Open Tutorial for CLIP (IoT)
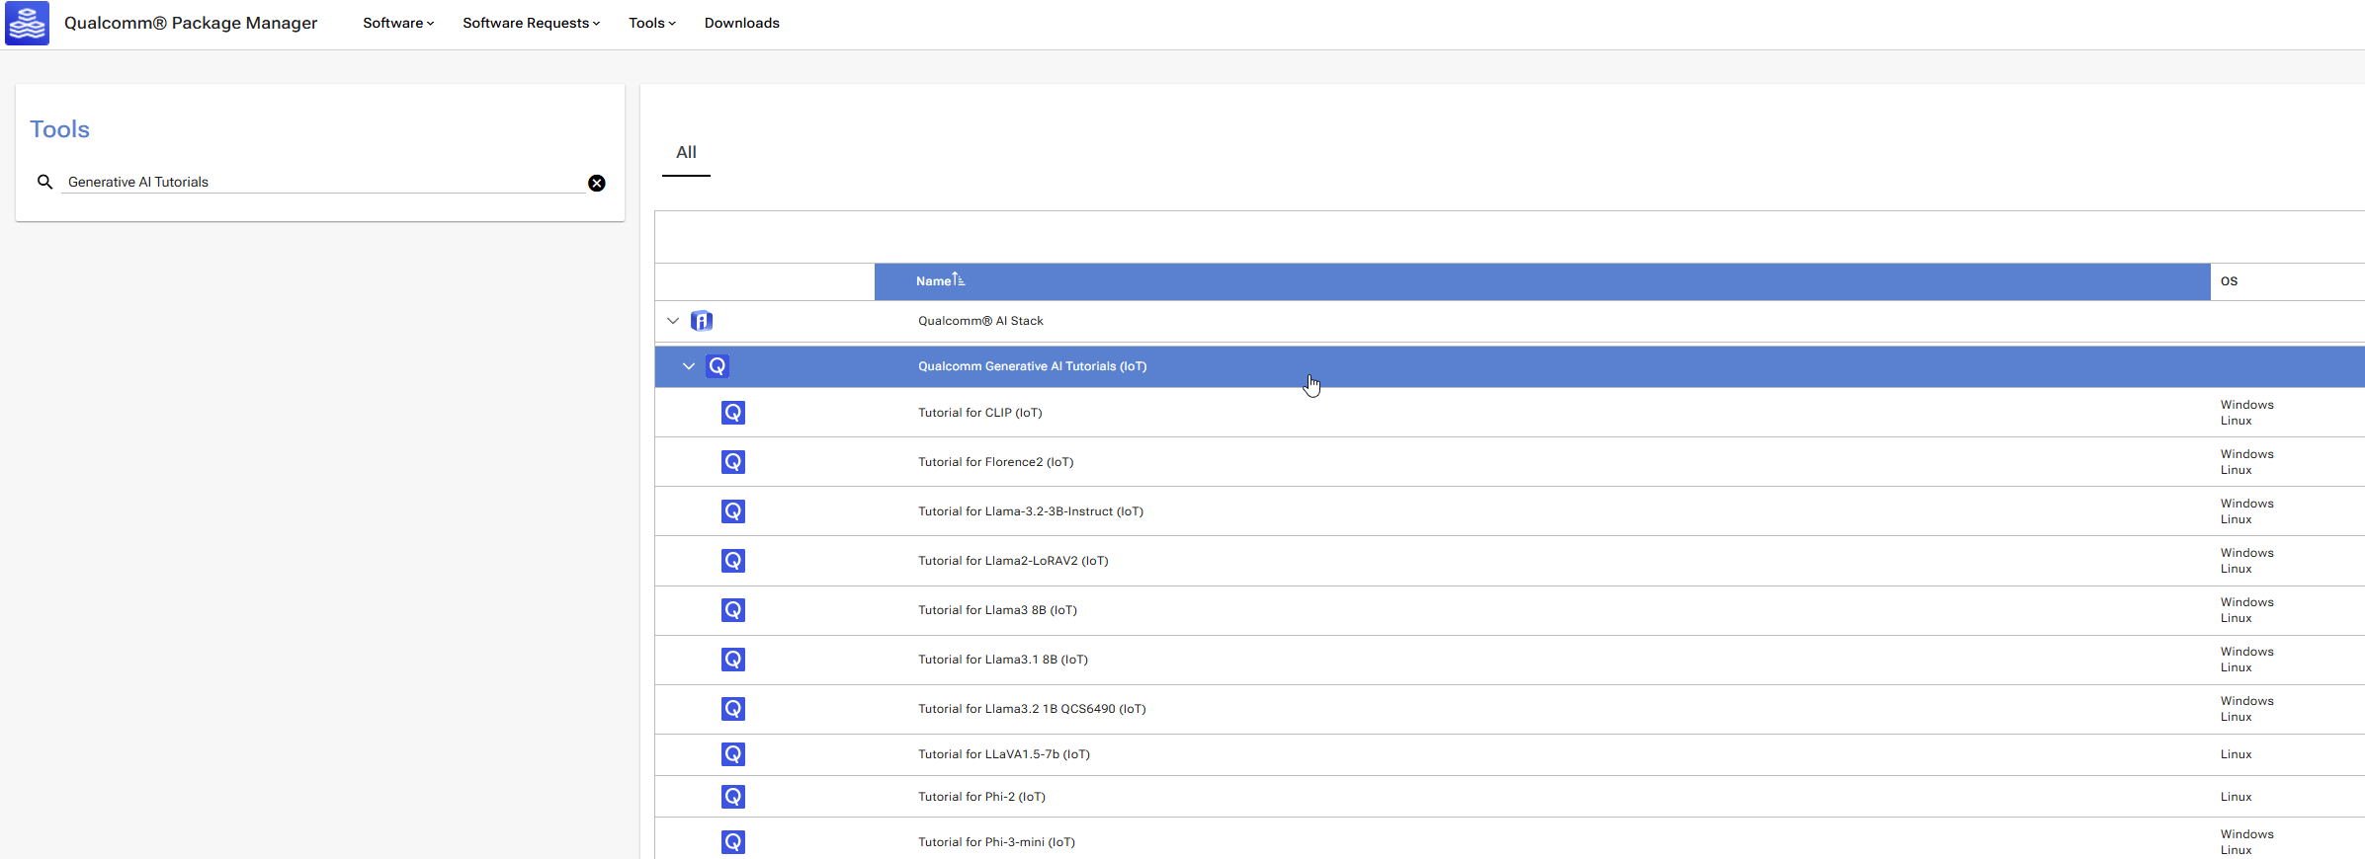Screen dimensions: 2365x859 [980, 413]
